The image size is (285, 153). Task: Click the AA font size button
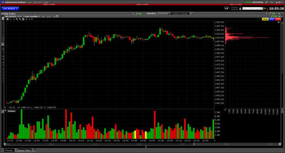[x=227, y=9]
